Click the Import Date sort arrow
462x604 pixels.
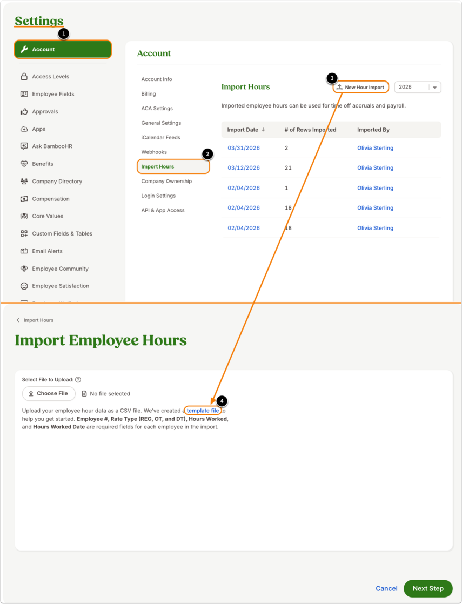[263, 130]
